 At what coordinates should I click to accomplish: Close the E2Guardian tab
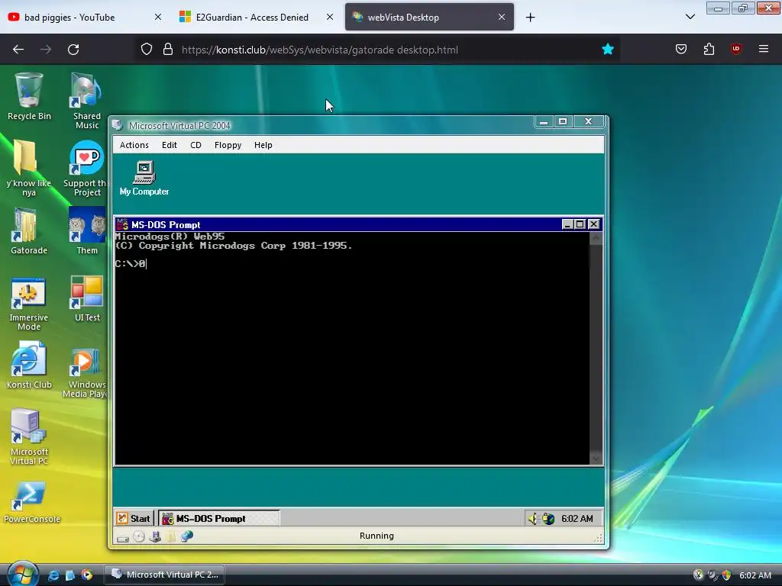[330, 17]
